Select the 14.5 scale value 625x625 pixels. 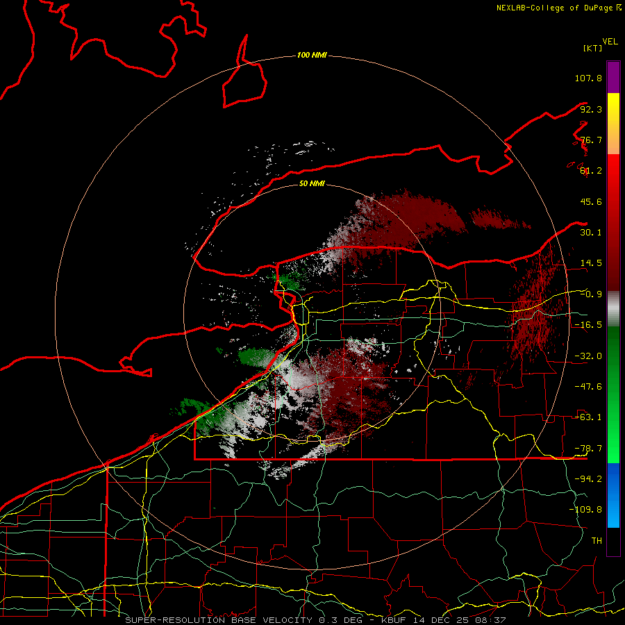[591, 263]
